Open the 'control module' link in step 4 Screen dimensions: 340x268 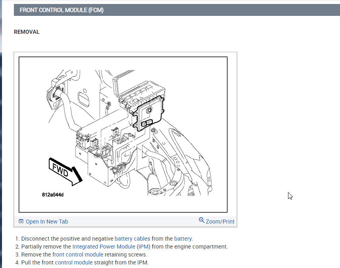(74, 262)
